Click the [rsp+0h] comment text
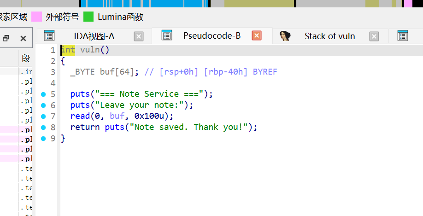 (179, 72)
